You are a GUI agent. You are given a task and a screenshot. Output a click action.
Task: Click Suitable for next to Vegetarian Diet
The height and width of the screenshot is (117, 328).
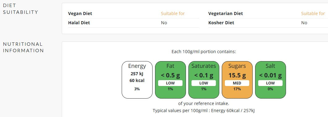tap(313, 14)
